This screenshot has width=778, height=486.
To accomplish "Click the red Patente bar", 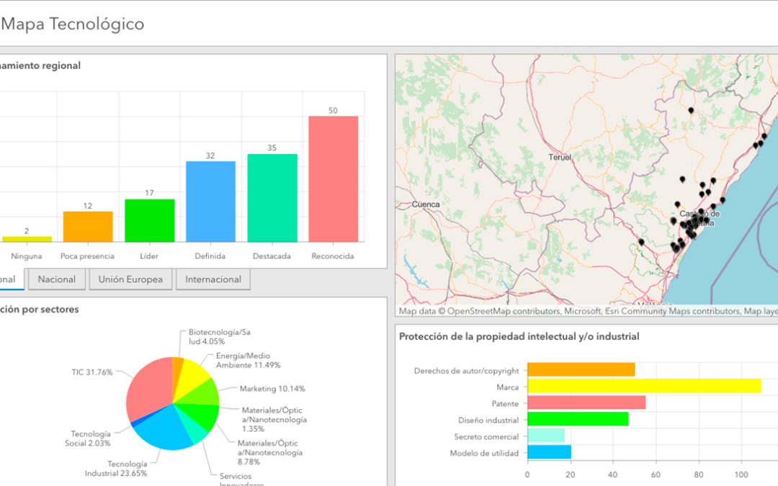I will click(586, 402).
